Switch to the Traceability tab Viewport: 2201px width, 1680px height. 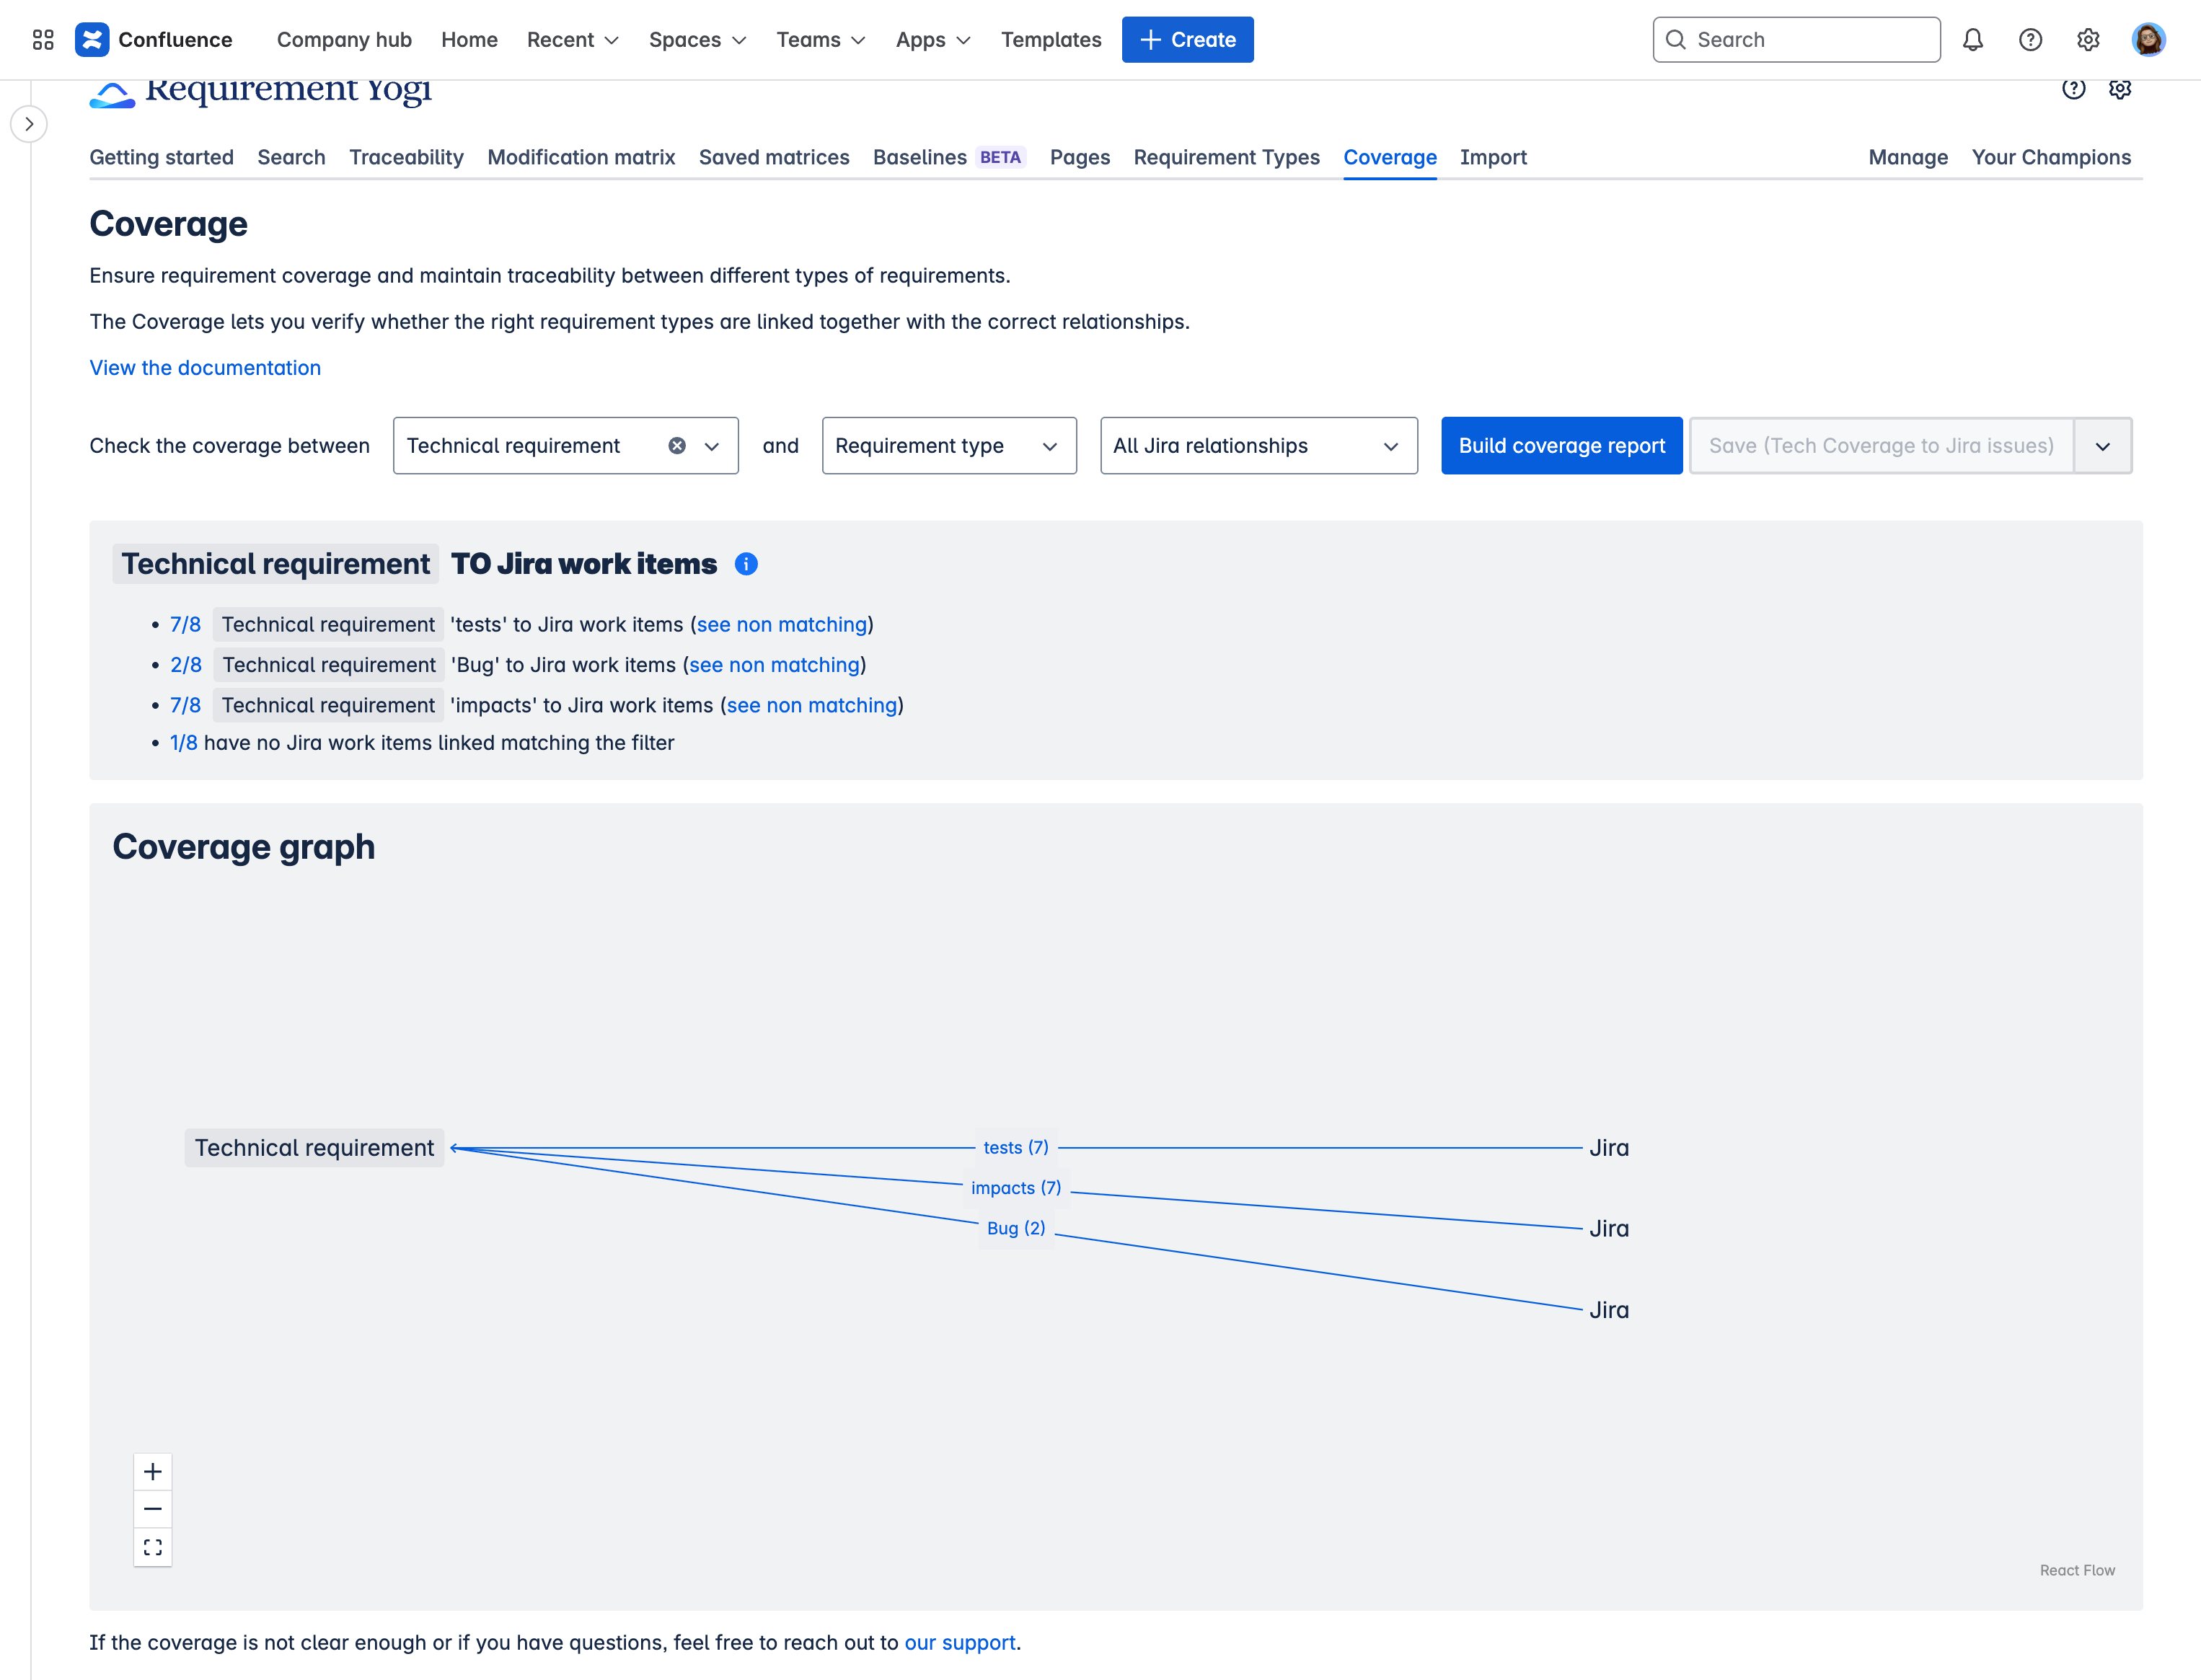tap(406, 157)
